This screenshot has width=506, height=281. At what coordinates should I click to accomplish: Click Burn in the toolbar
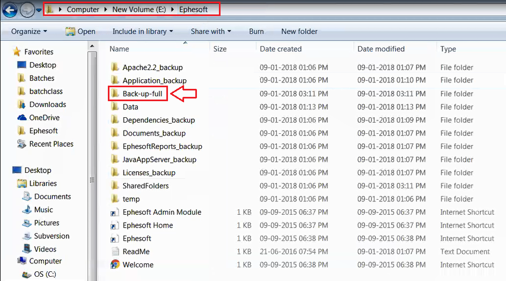coord(256,32)
